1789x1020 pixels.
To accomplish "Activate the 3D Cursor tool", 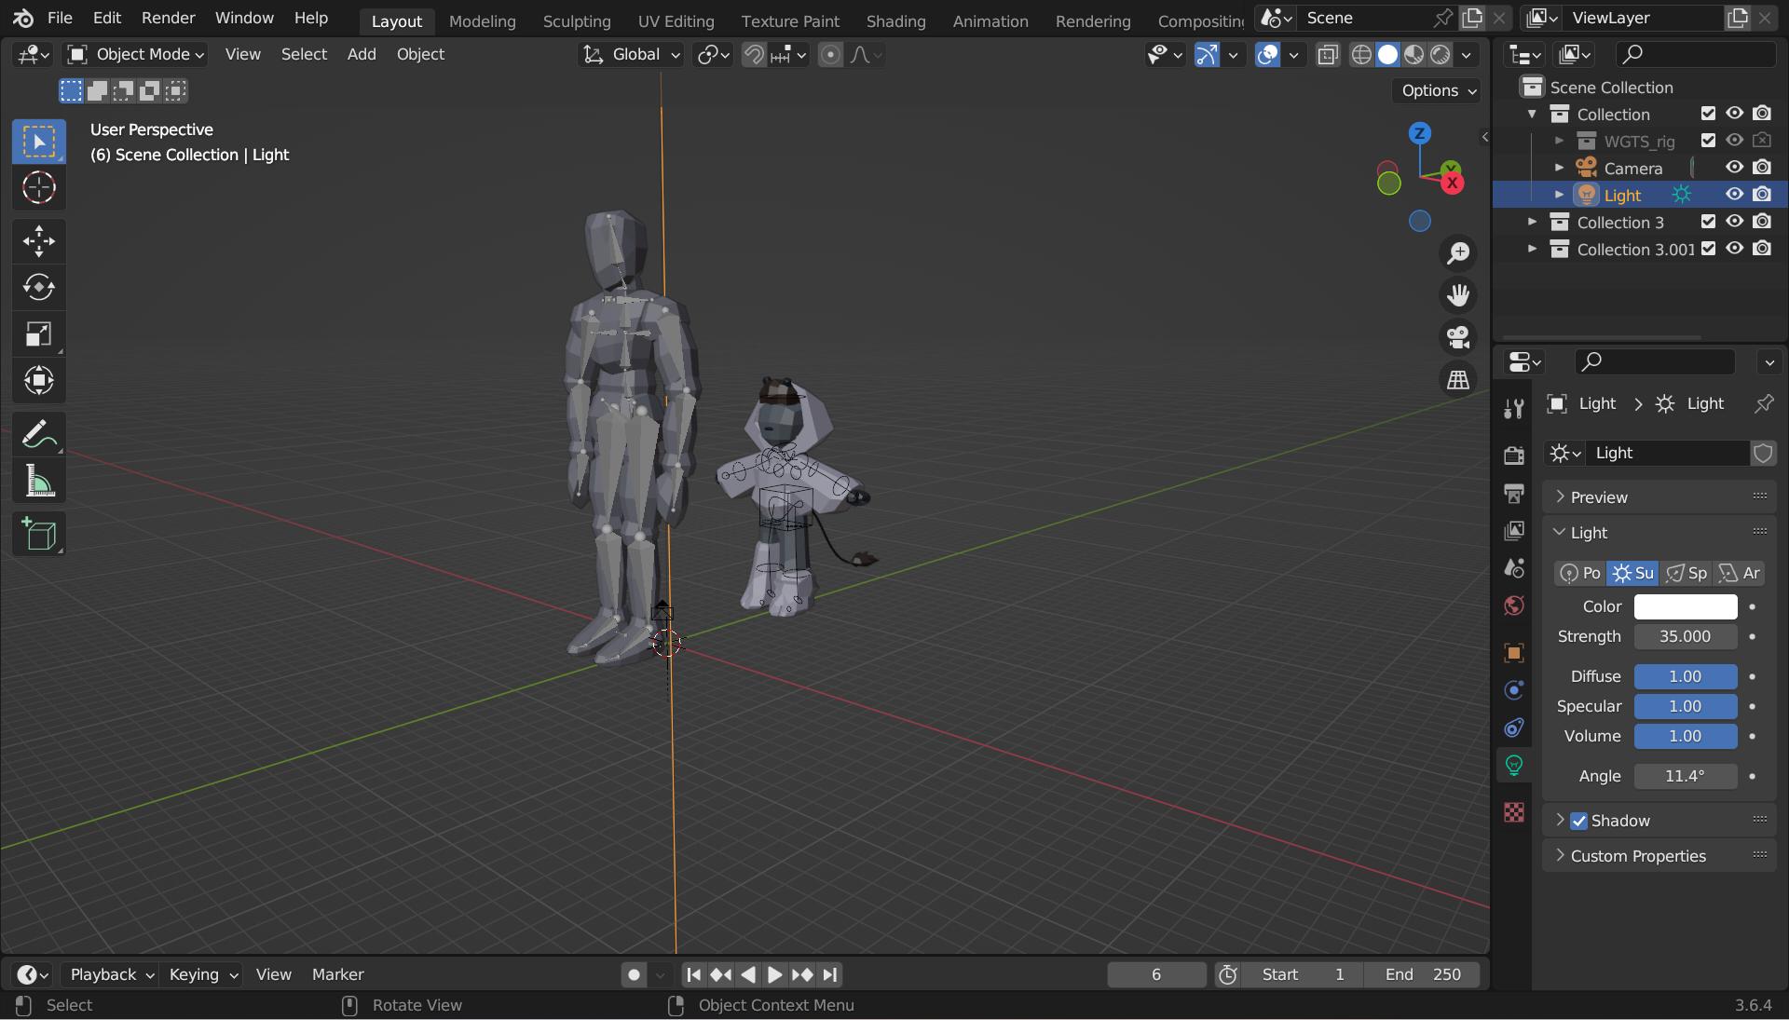I will (38, 187).
